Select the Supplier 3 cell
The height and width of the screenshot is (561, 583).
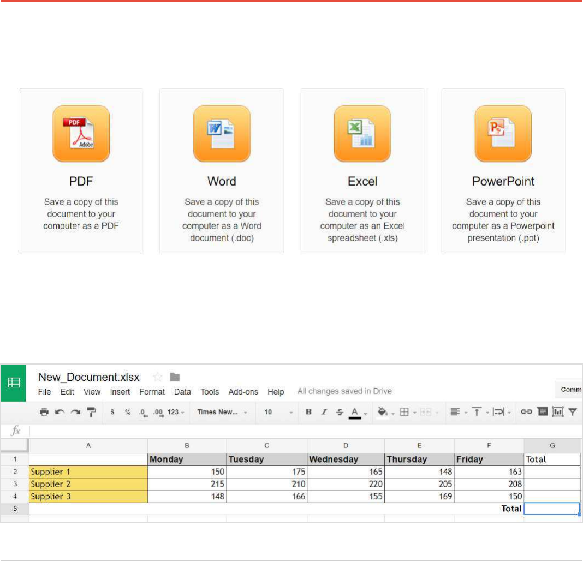[x=88, y=496]
